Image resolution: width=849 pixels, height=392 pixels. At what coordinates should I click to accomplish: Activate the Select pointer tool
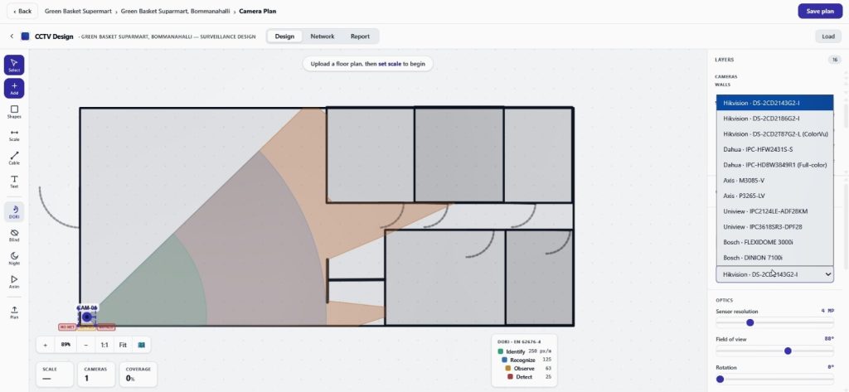pyautogui.click(x=14, y=65)
